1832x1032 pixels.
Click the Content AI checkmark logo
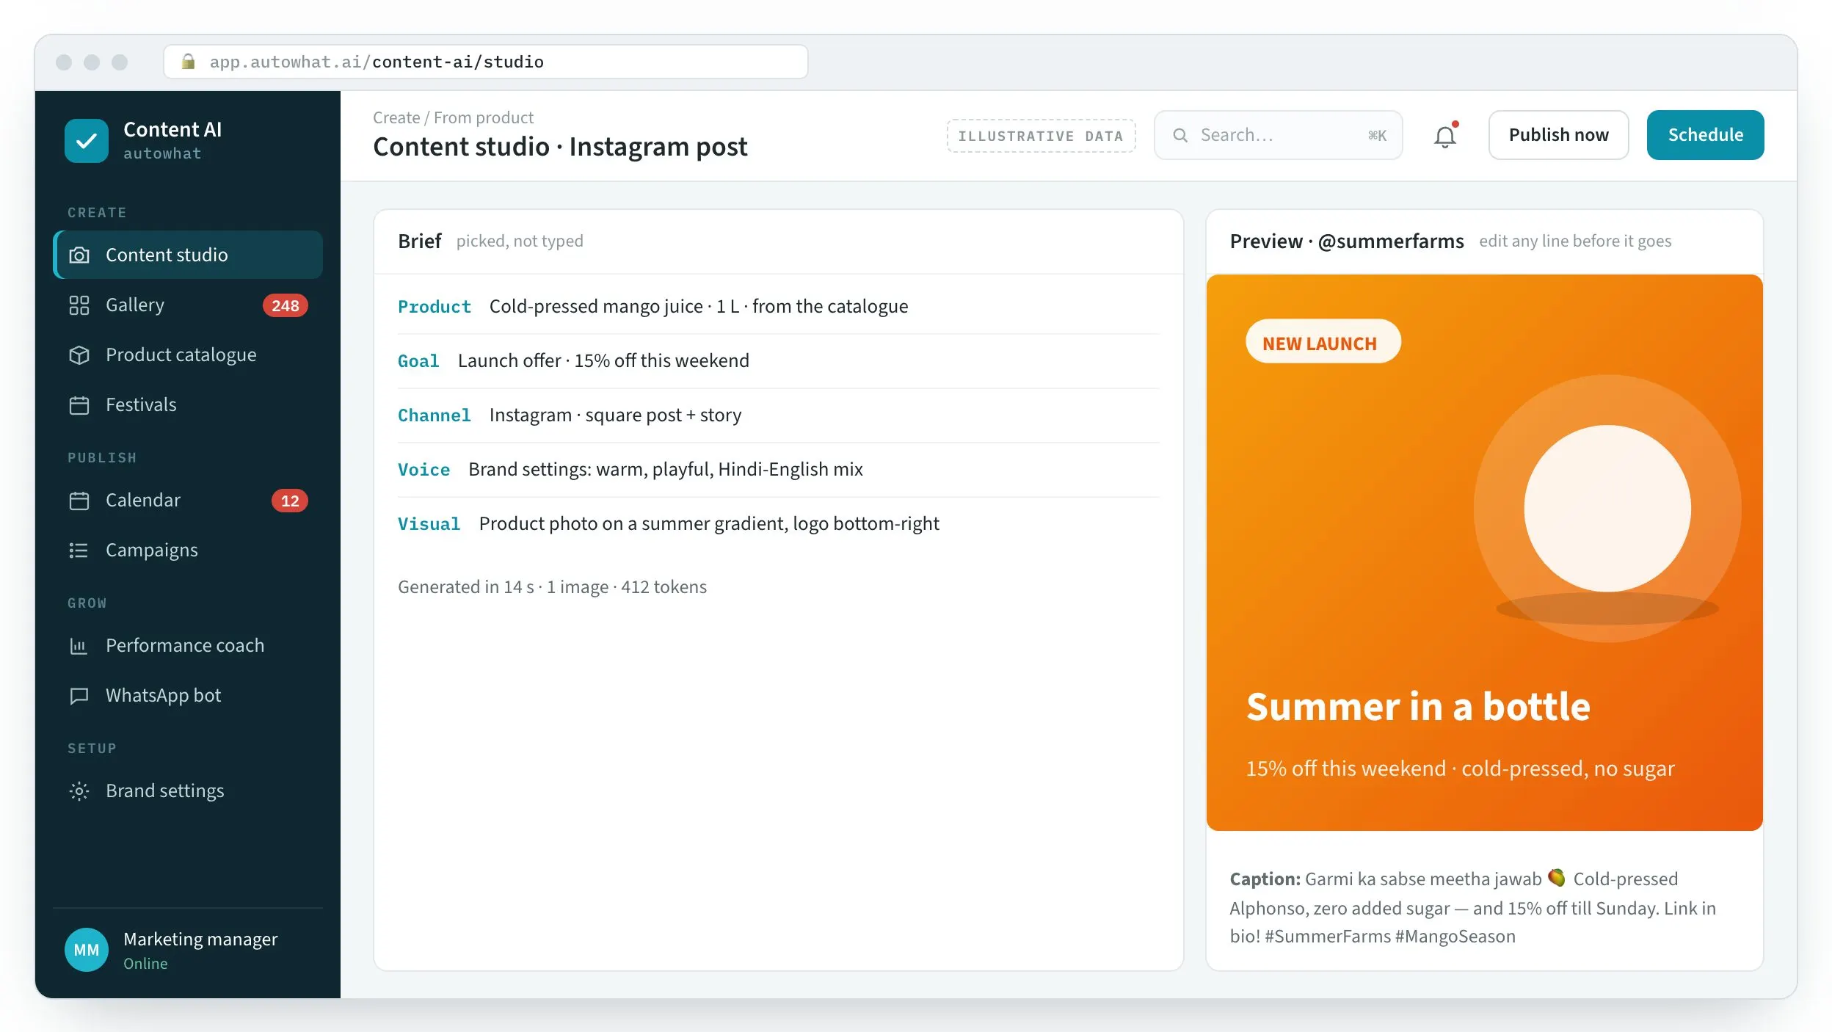(x=87, y=141)
